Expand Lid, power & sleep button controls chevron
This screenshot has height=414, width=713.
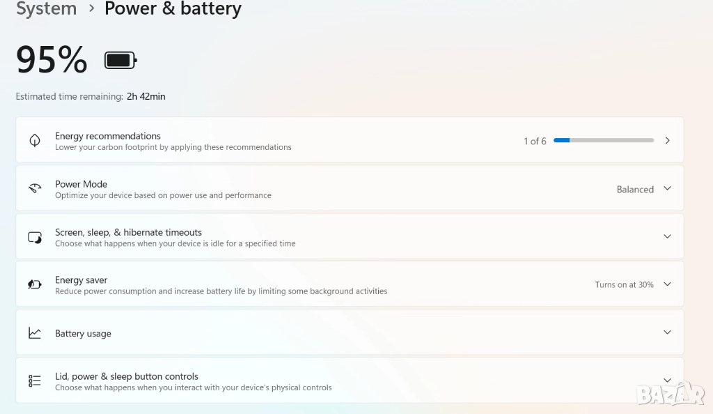click(667, 380)
